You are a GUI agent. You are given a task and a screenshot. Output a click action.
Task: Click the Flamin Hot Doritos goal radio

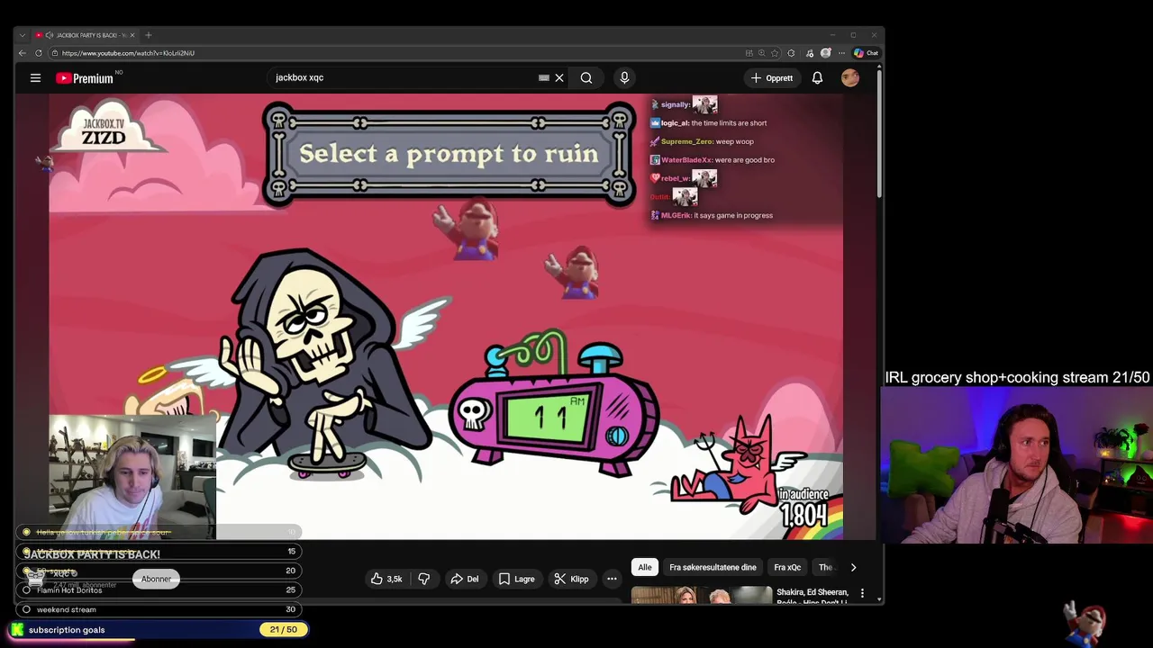coord(26,590)
